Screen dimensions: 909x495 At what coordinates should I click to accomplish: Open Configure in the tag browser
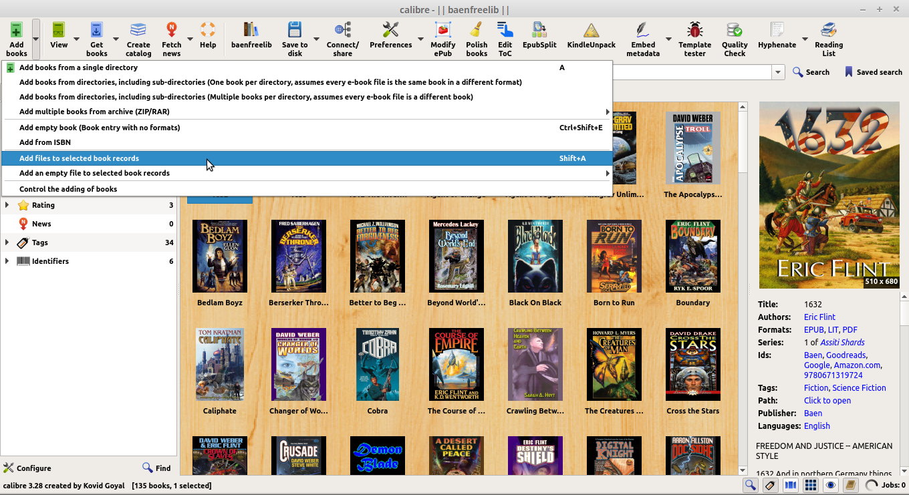click(27, 468)
